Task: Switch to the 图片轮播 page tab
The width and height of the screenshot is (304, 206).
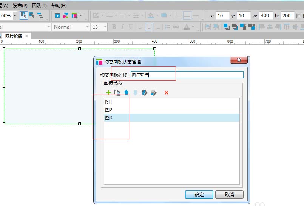Action: pyautogui.click(x=14, y=36)
